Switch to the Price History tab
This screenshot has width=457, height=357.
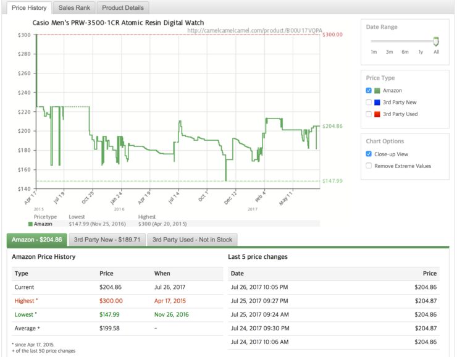(x=29, y=8)
